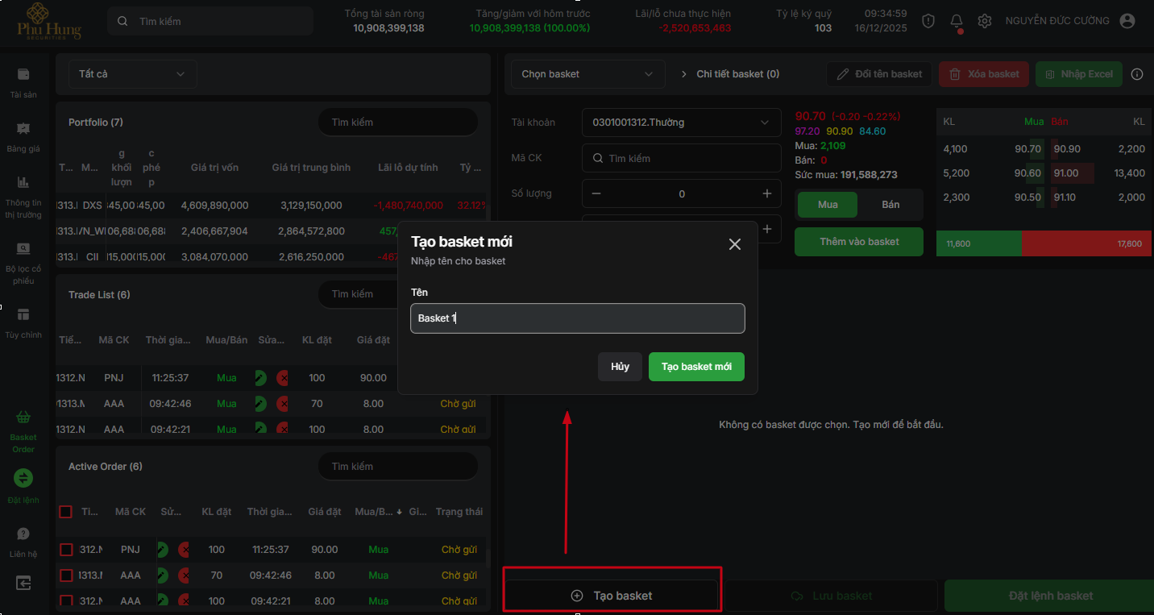This screenshot has height=615, width=1154.
Task: Open the Tài sản wallet sidebar icon
Action: tap(23, 74)
